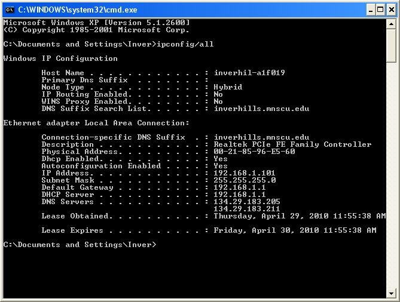Click the Ethernet adapter Local Area Connection heading
Image resolution: width=400 pixels, height=302 pixels.
coord(96,123)
